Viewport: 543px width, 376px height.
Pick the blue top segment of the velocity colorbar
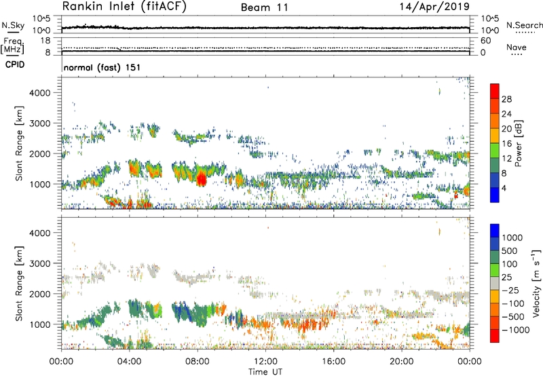pyautogui.click(x=495, y=231)
